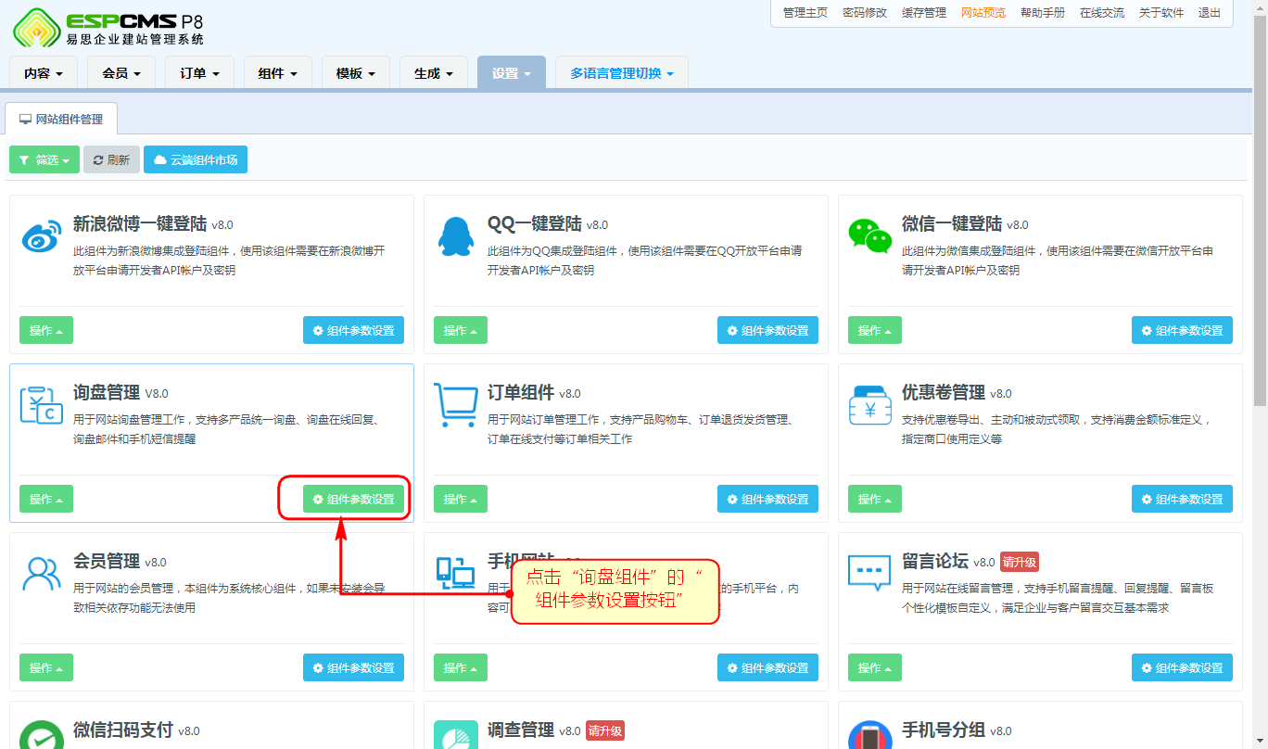
Task: Open 组件参数设置 for 微信一键登陆
Action: click(x=1182, y=330)
